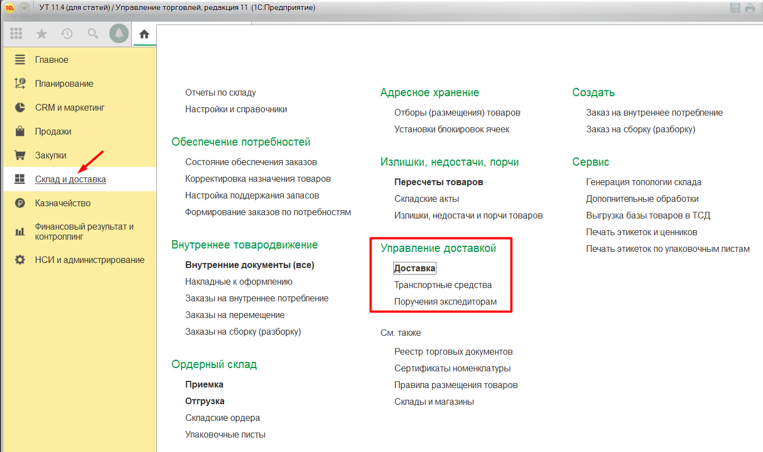Open Пересчеты товаров
This screenshot has height=452, width=763.
(438, 182)
